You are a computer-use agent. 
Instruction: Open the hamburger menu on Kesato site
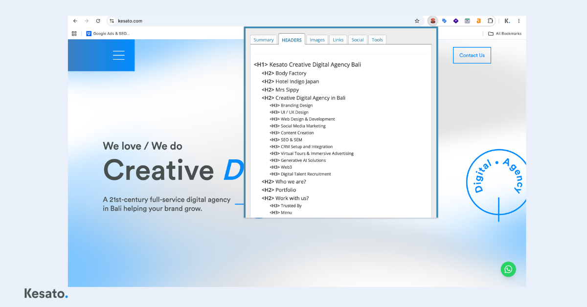coord(119,55)
